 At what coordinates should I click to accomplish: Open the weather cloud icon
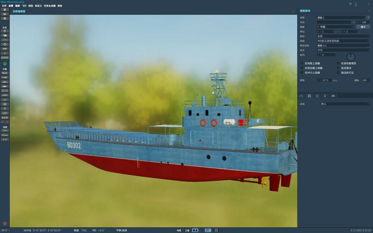click(x=5, y=35)
